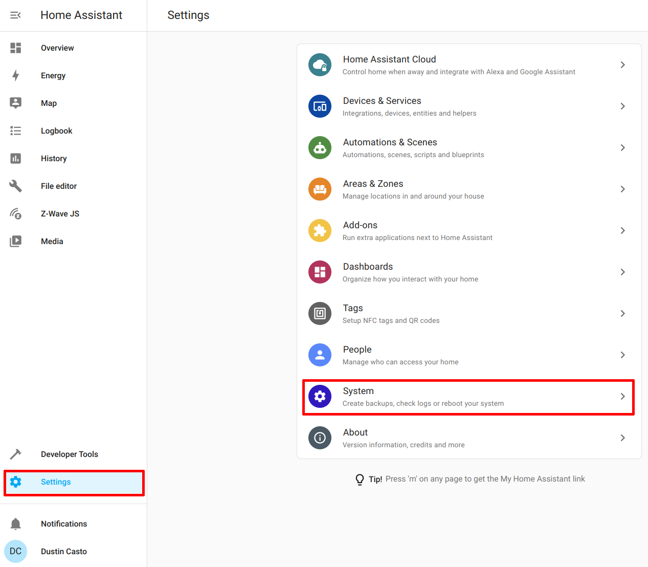Select File editor label in the sidebar
648x567 pixels.
pyautogui.click(x=59, y=186)
